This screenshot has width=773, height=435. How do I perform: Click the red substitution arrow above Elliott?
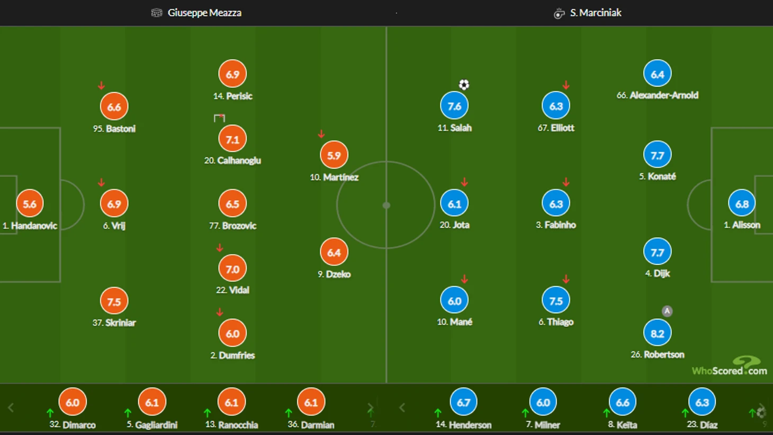coord(566,85)
